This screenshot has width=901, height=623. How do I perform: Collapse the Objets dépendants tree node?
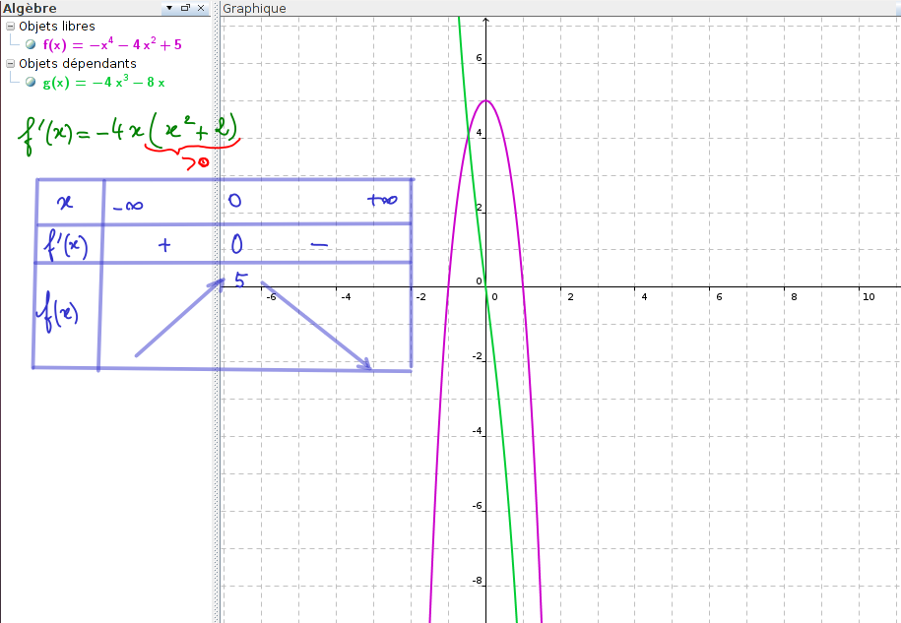pos(10,64)
